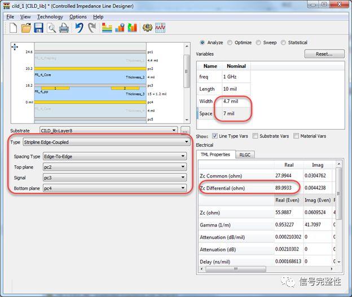
Task: Select the Statistical radio button
Action: [283, 42]
